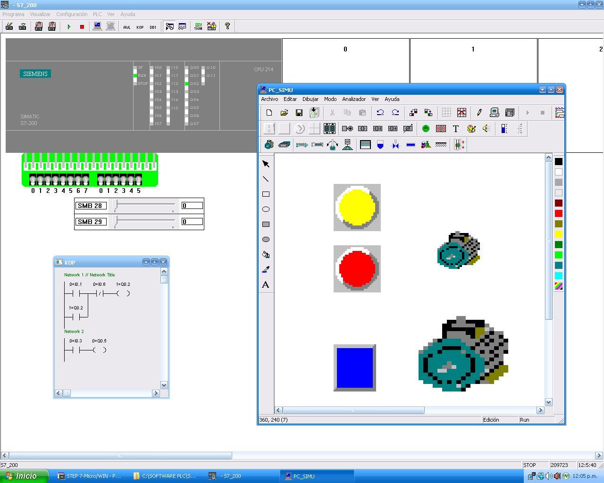Select the letter A text drawing tool
604x483 pixels.
point(266,285)
